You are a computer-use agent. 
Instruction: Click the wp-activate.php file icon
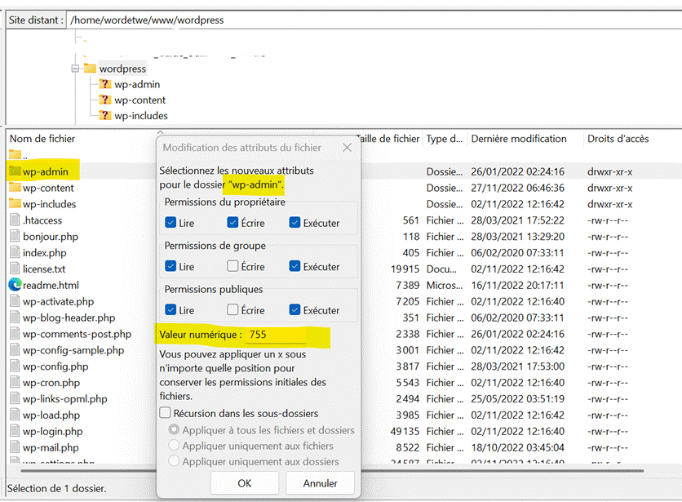[x=15, y=301]
